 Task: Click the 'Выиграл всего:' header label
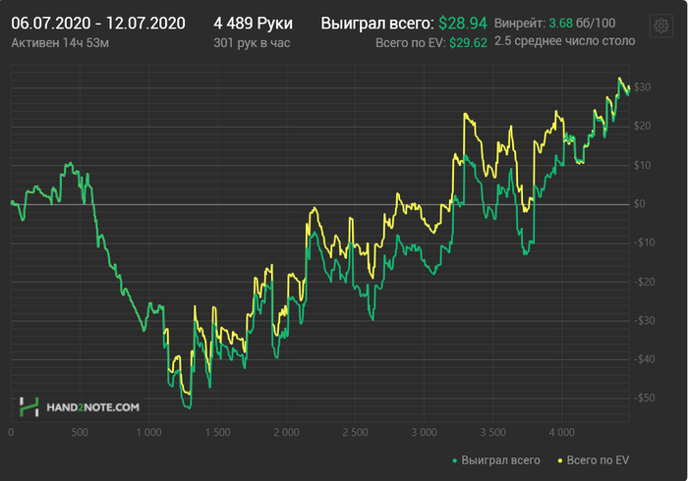pyautogui.click(x=377, y=24)
